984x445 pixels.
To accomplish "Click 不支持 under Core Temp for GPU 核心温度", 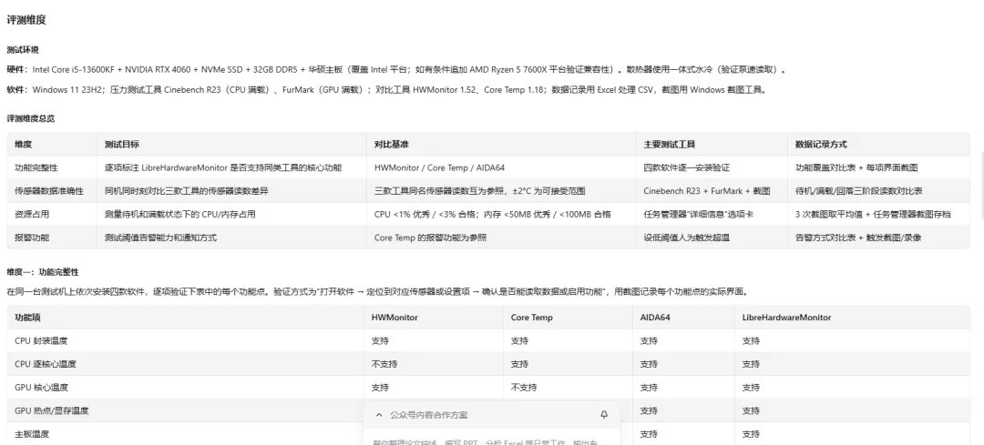I will [x=523, y=388].
